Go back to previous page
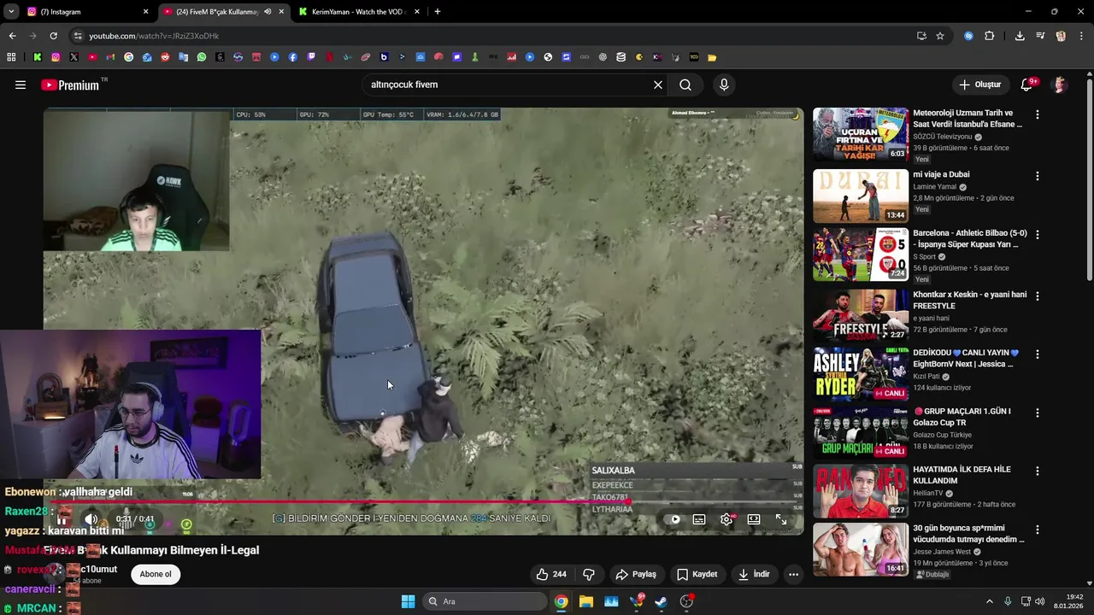Image resolution: width=1094 pixels, height=615 pixels. (12, 36)
